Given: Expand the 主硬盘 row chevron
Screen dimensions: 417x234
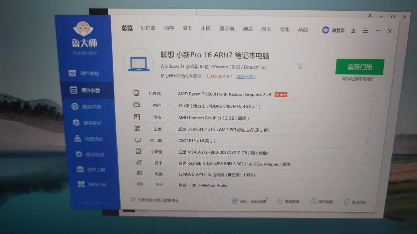Looking at the screenshot, I should pos(366,153).
